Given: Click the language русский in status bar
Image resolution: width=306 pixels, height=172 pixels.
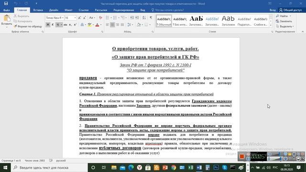Looking at the screenshot, I should 61,161.
